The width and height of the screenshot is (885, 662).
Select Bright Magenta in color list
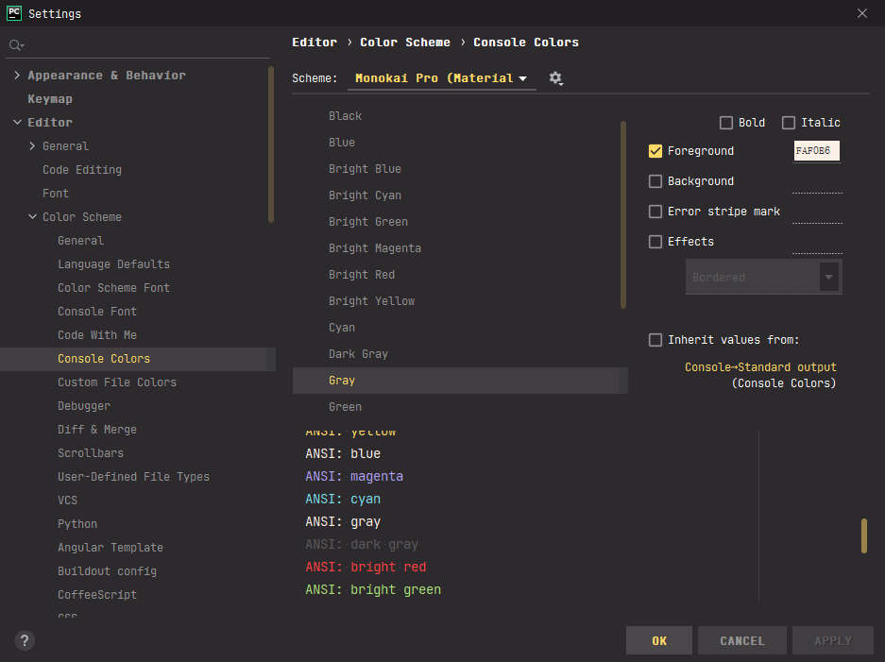(x=375, y=248)
